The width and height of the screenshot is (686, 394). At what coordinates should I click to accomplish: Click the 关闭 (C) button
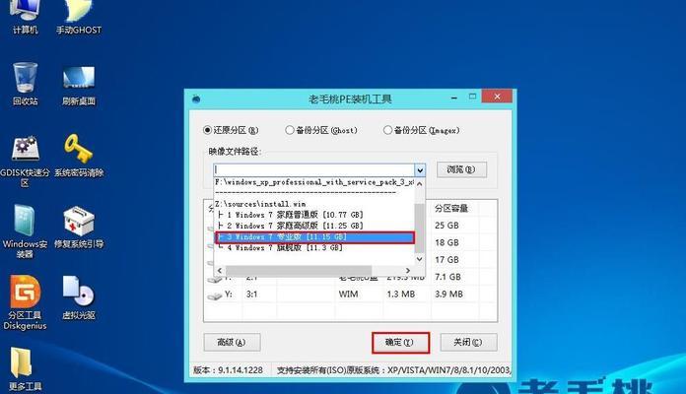pyautogui.click(x=468, y=343)
